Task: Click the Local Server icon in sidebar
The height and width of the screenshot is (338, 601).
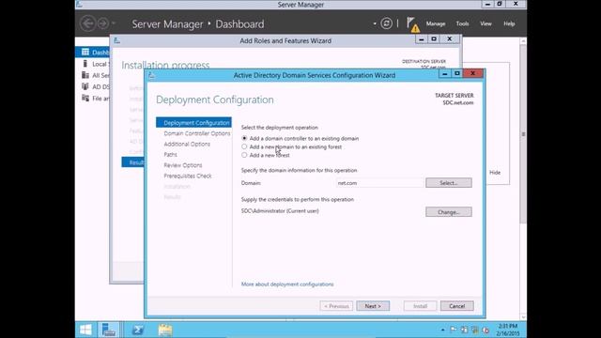Action: (x=85, y=64)
